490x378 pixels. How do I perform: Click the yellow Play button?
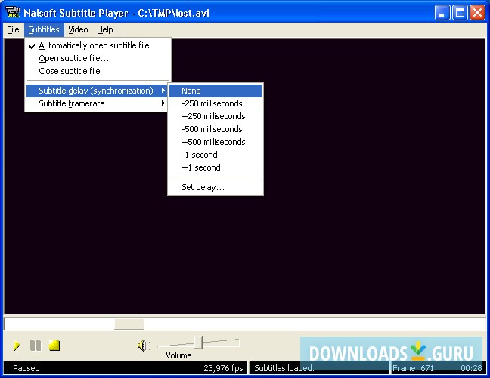click(17, 346)
